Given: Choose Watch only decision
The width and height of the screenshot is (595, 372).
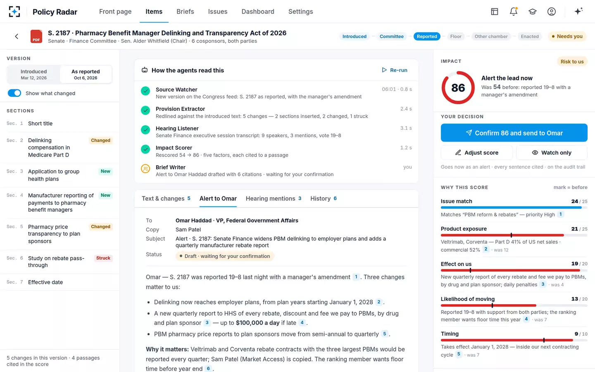Looking at the screenshot, I should (552, 153).
